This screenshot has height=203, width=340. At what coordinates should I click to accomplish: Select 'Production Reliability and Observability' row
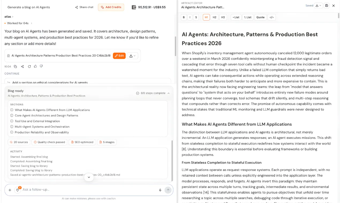point(40,132)
